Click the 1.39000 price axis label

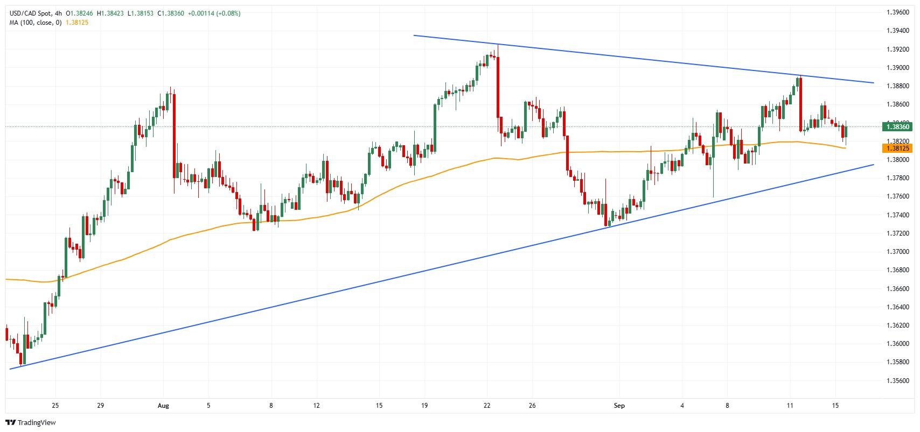point(897,67)
